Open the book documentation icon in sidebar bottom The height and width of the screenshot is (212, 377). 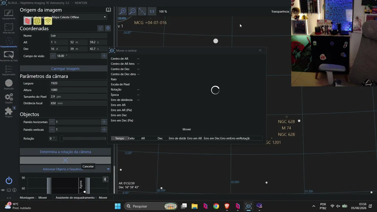(x=9, y=190)
